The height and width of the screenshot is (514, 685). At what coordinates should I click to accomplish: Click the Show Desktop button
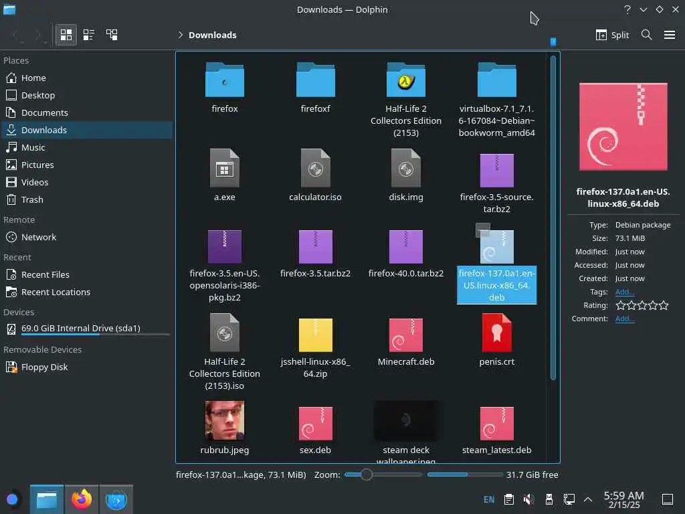click(668, 499)
